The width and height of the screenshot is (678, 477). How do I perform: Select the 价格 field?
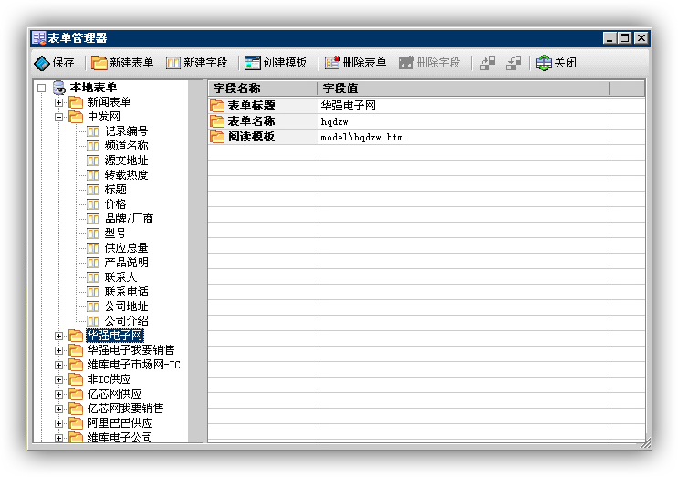tap(116, 204)
